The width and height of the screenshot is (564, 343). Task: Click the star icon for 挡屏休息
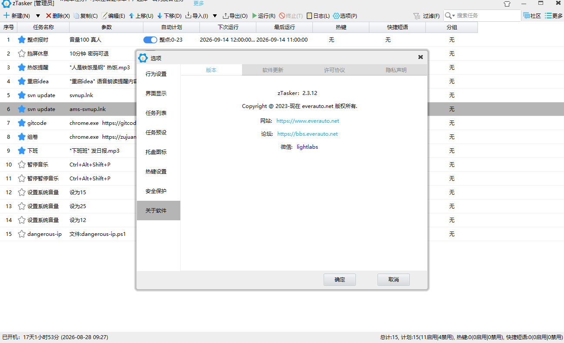(22, 53)
